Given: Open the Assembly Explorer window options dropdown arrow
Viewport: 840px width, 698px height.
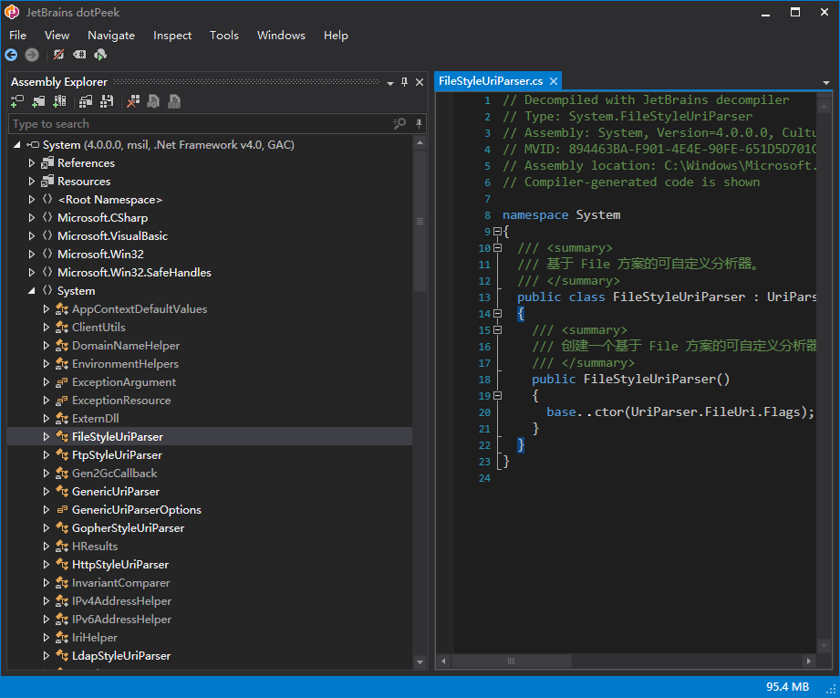Looking at the screenshot, I should click(x=390, y=82).
